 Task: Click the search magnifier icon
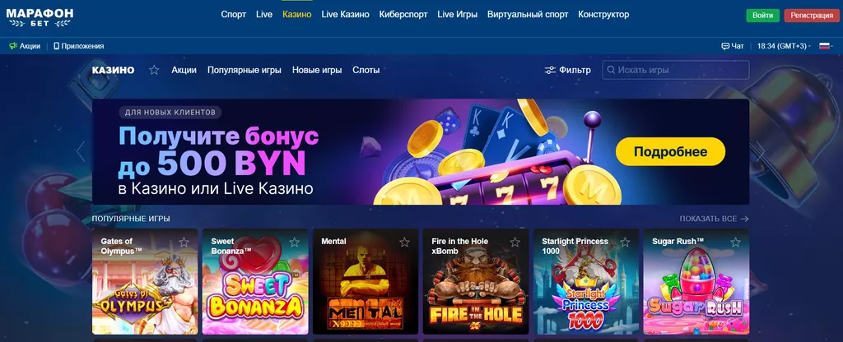611,70
